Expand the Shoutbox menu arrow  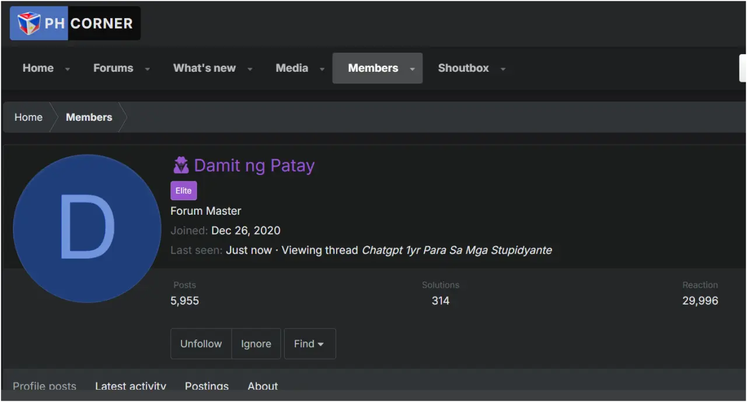point(502,69)
